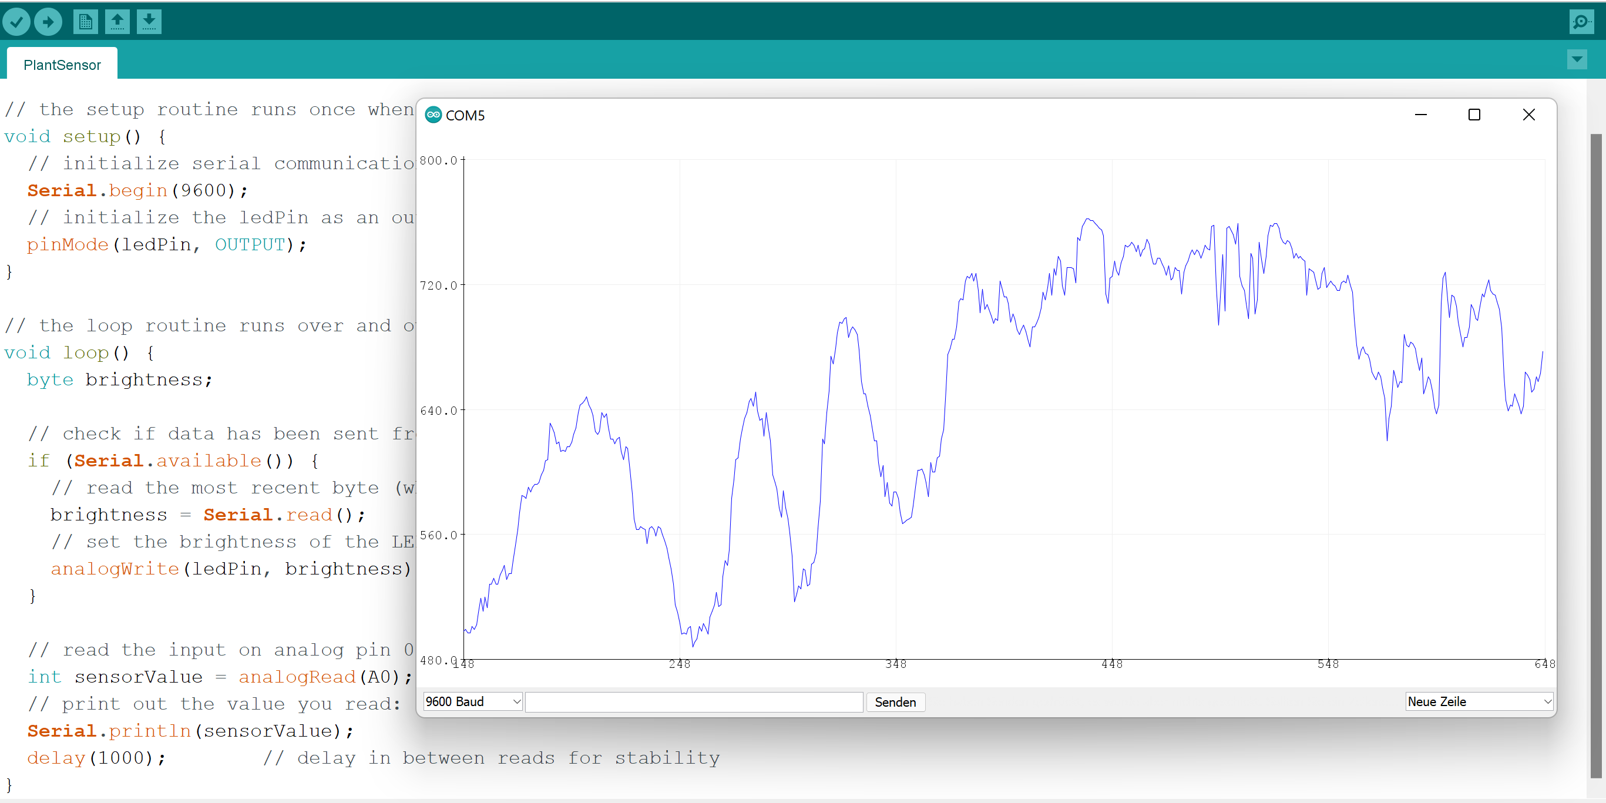Select the PlantSensor tab
This screenshot has width=1606, height=803.
[62, 65]
